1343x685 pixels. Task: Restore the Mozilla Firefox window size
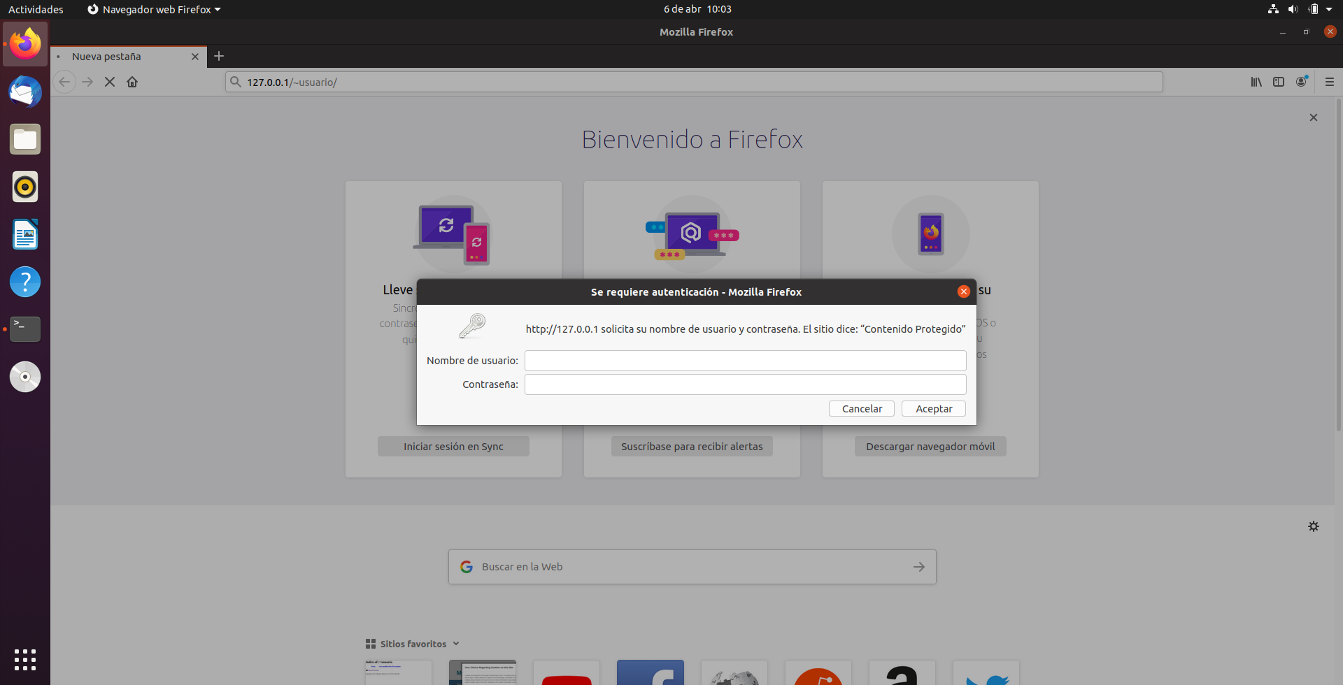point(1306,32)
